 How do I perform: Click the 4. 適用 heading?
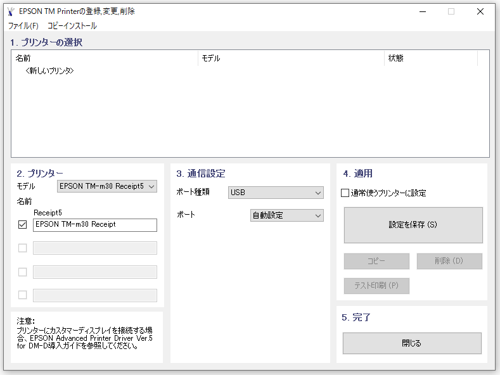point(358,174)
